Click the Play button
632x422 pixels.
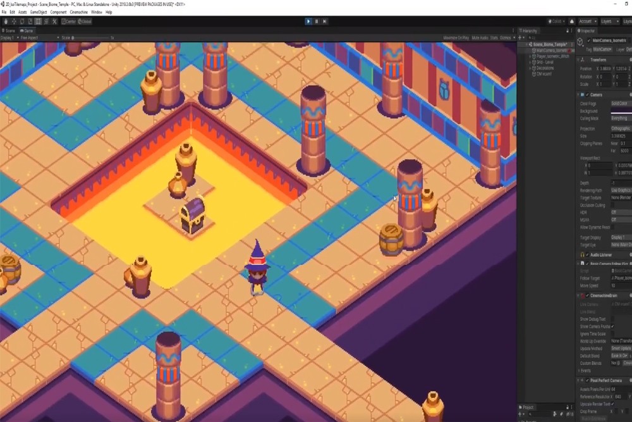click(x=308, y=22)
